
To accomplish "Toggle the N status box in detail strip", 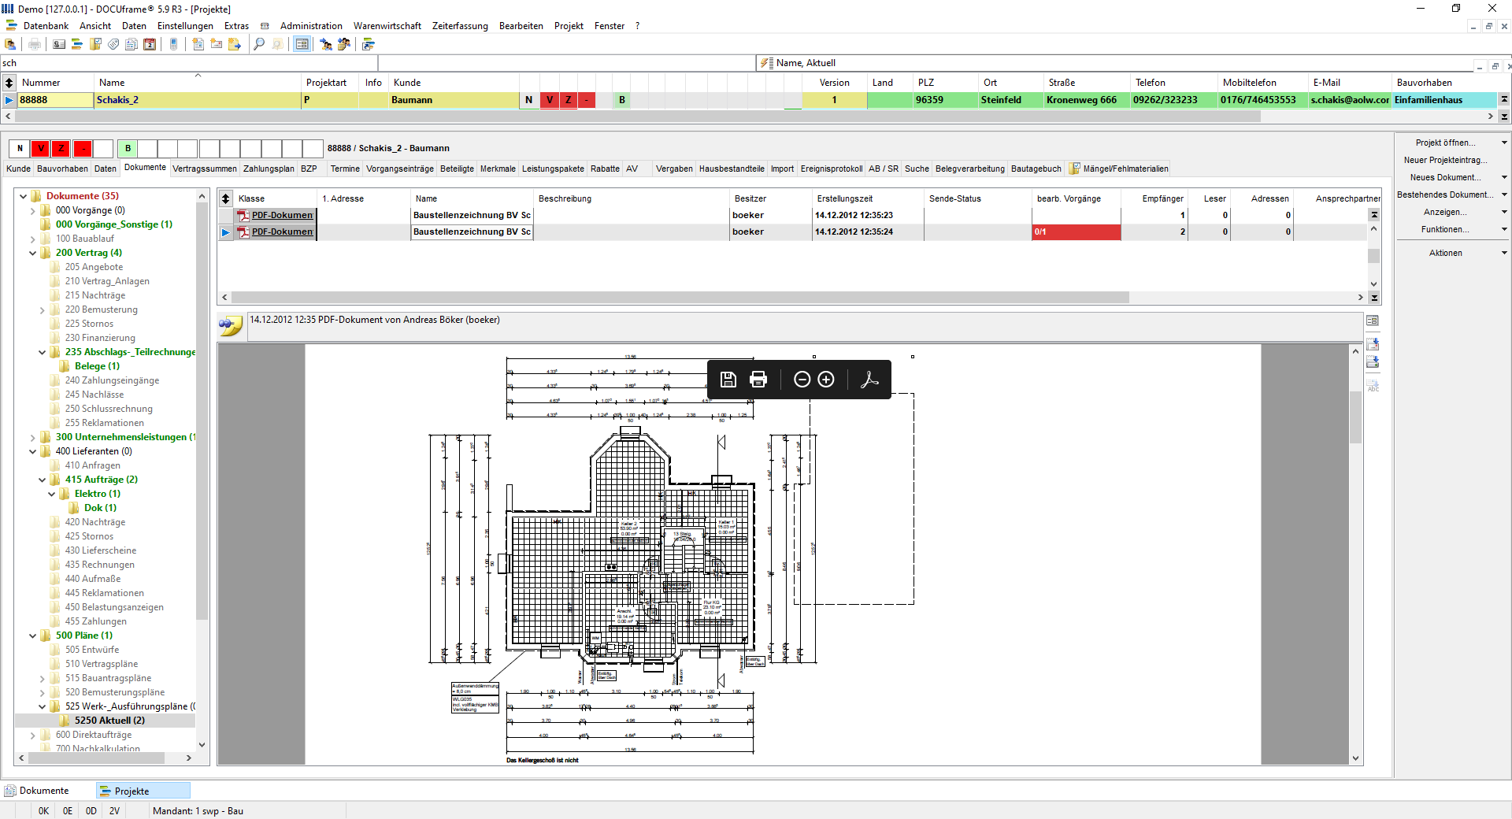I will 20,148.
